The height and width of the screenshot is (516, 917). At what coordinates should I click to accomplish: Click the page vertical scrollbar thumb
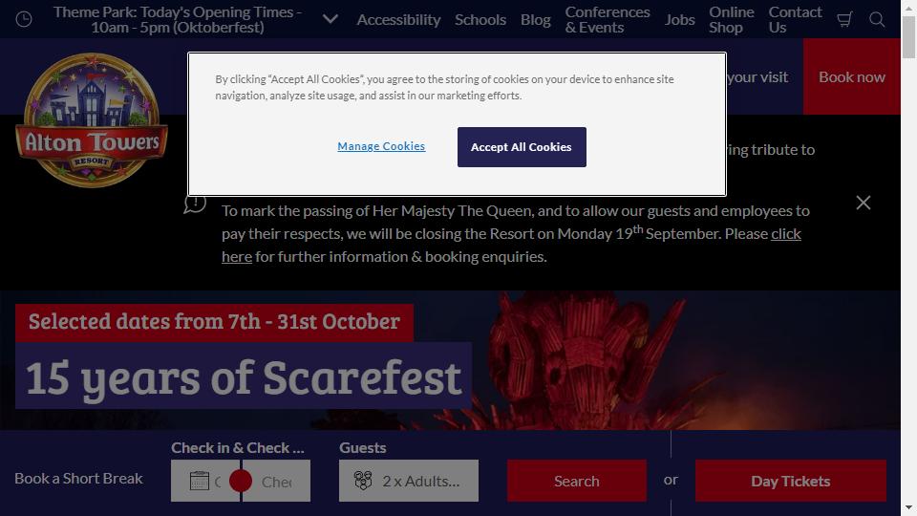pyautogui.click(x=908, y=36)
